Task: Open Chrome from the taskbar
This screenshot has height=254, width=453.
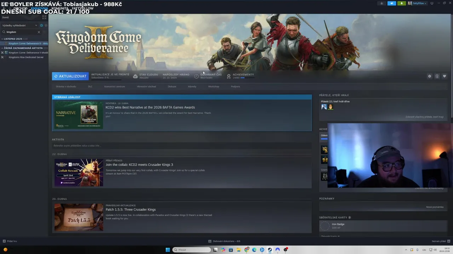Action: coord(246,250)
